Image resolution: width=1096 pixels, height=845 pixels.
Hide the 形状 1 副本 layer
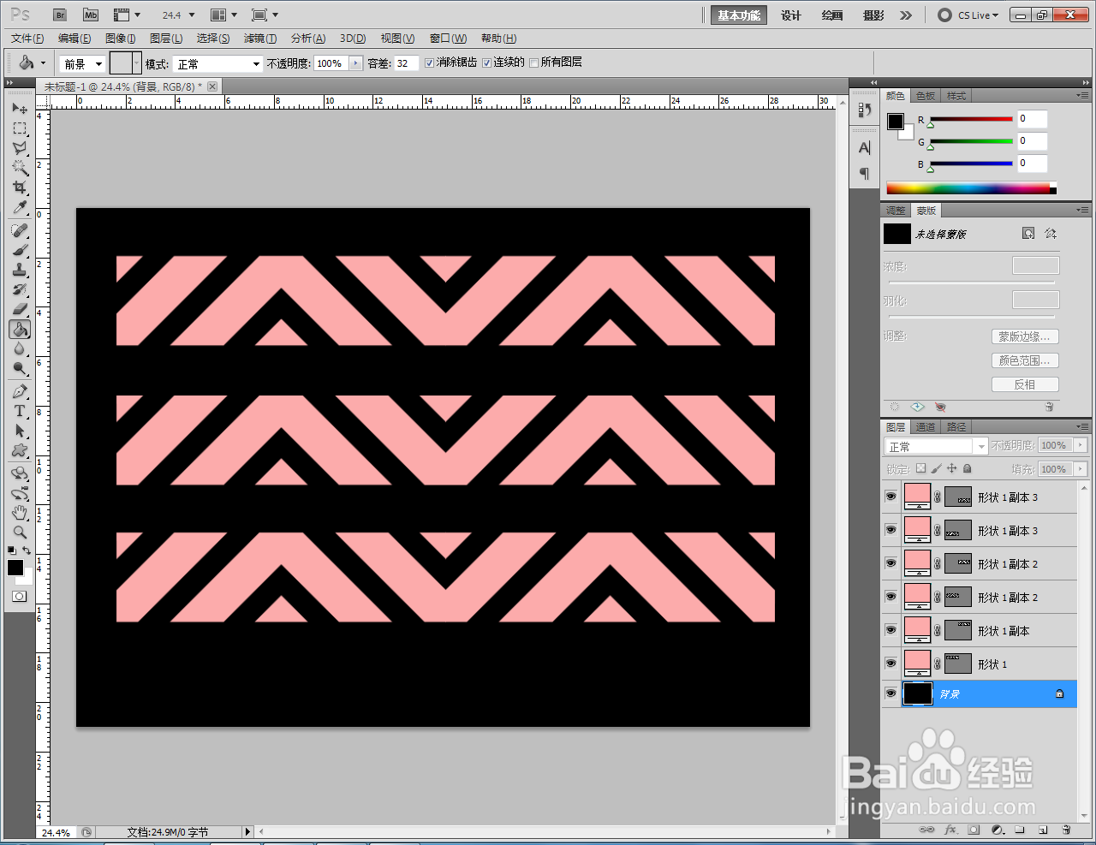[890, 630]
